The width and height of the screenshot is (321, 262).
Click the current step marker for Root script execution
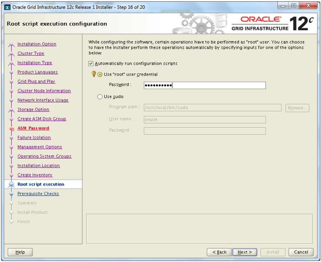coord(12,184)
